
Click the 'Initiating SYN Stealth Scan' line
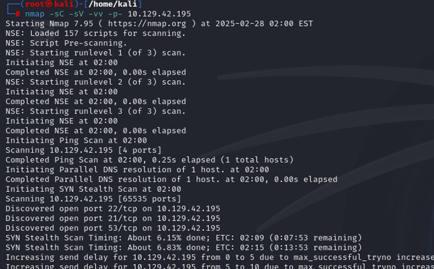93,189
